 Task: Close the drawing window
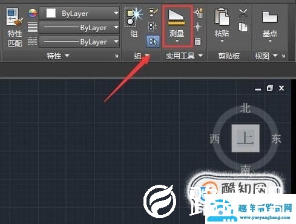click(281, 88)
